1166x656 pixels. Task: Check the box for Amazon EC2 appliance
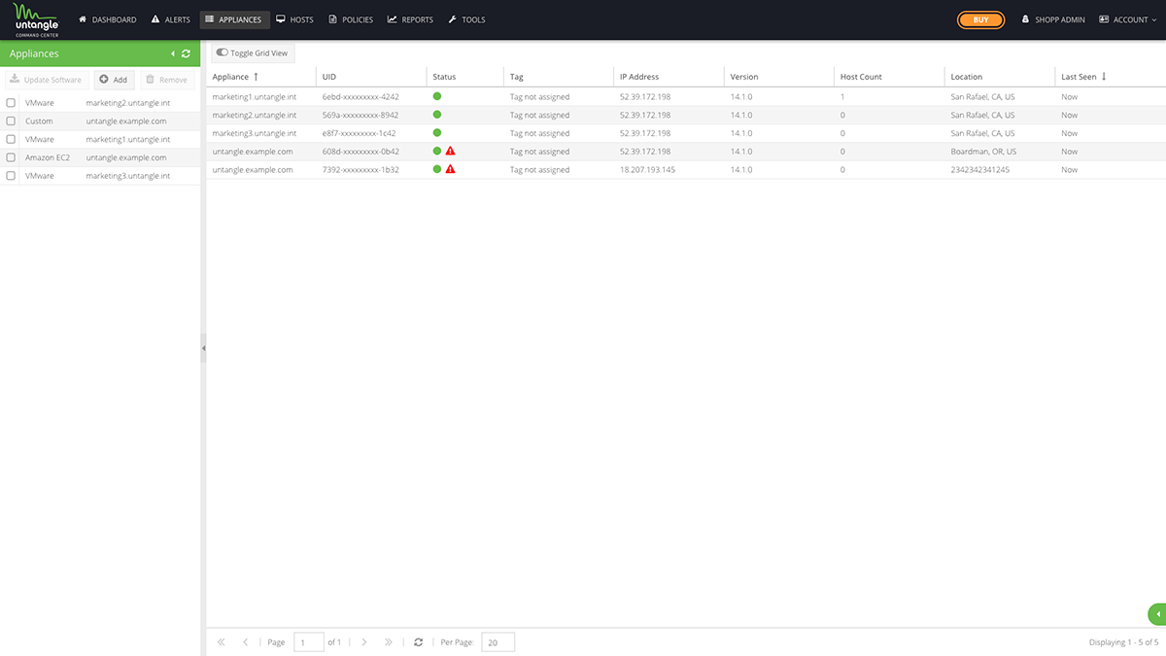11,157
